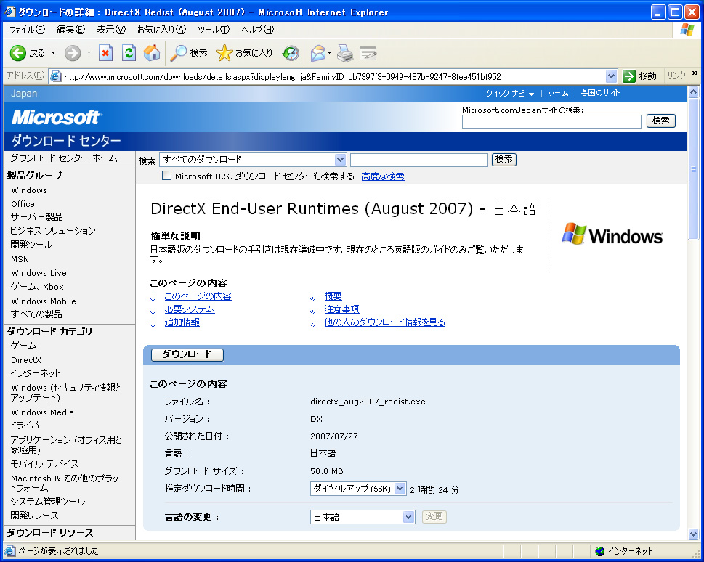Viewport: 704px width, 562px height.
Task: Open the ダイヤルアップ (56K) connection speed dropdown
Action: point(400,489)
